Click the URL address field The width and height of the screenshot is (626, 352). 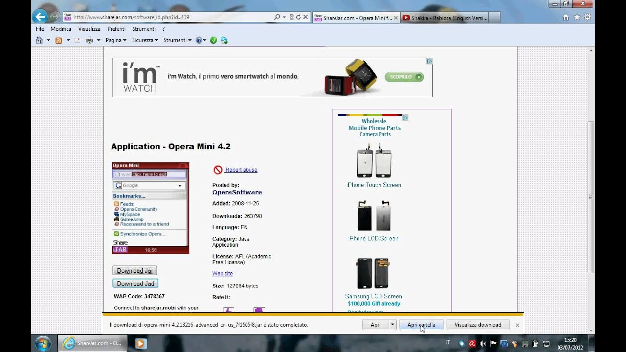171,17
